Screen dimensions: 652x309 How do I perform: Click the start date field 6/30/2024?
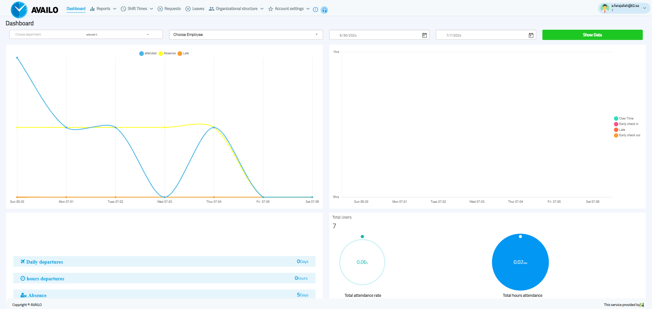[379, 35]
